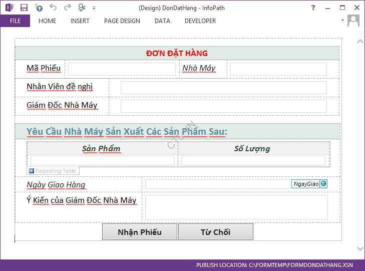Switch to the PAGE DESIGN tab
This screenshot has height=271, width=365.
click(122, 21)
